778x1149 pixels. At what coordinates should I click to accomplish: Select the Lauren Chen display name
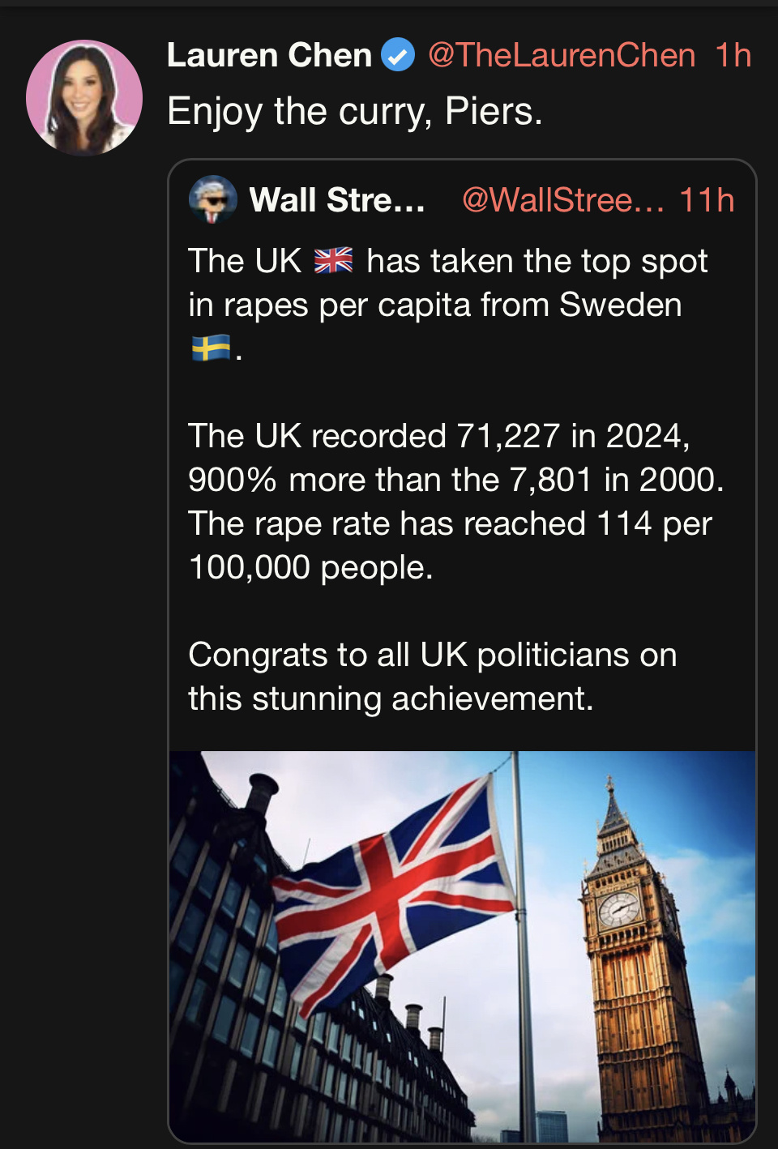point(269,55)
